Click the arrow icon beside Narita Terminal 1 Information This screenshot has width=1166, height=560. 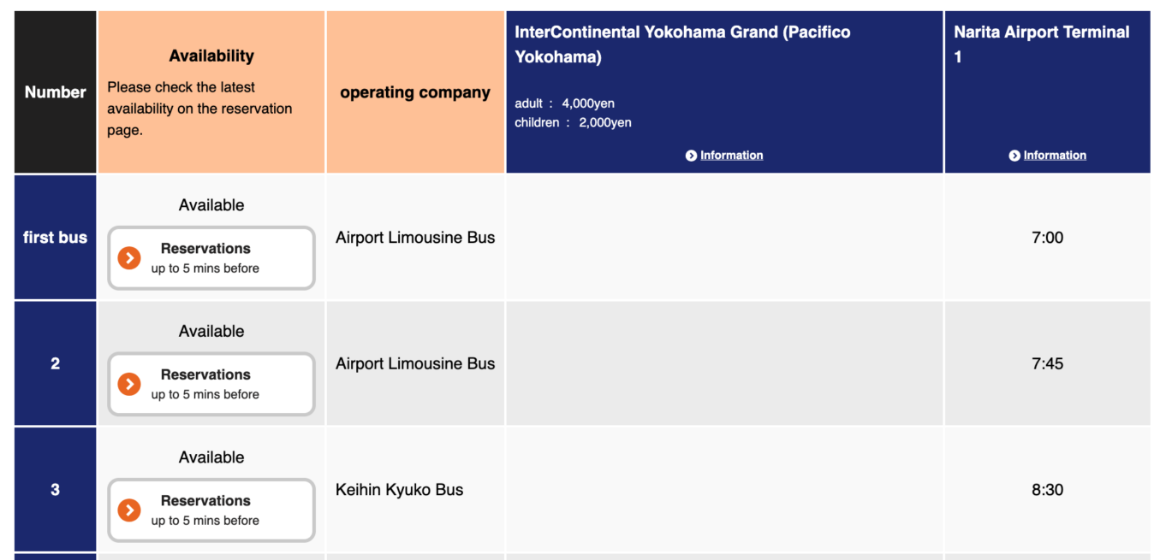coord(1014,156)
